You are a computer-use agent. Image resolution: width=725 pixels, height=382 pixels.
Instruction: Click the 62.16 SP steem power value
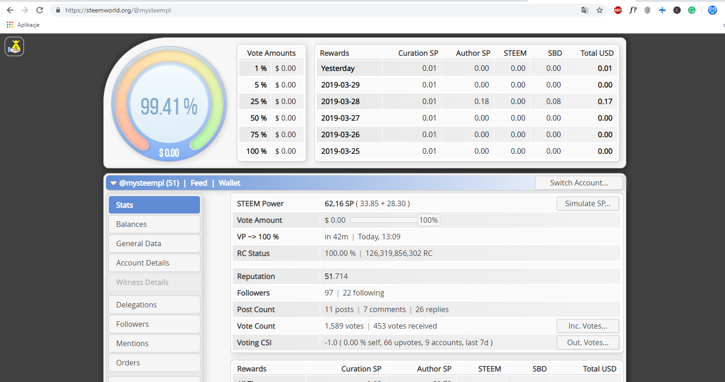point(339,203)
